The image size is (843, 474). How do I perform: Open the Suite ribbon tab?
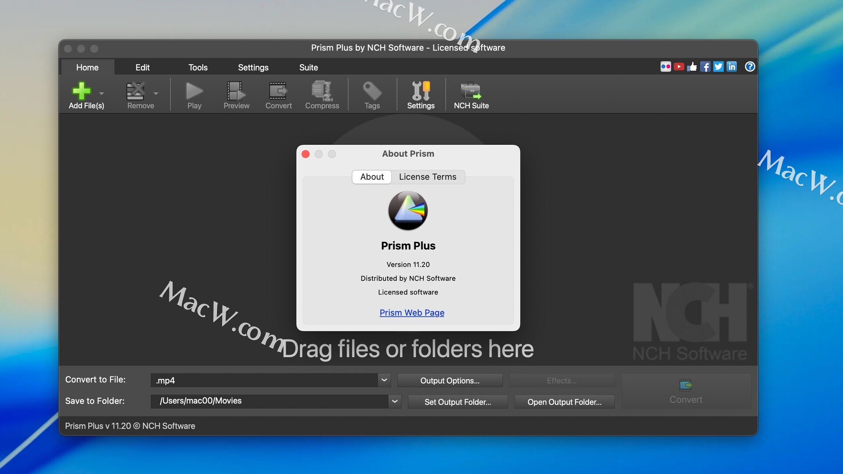tap(308, 68)
